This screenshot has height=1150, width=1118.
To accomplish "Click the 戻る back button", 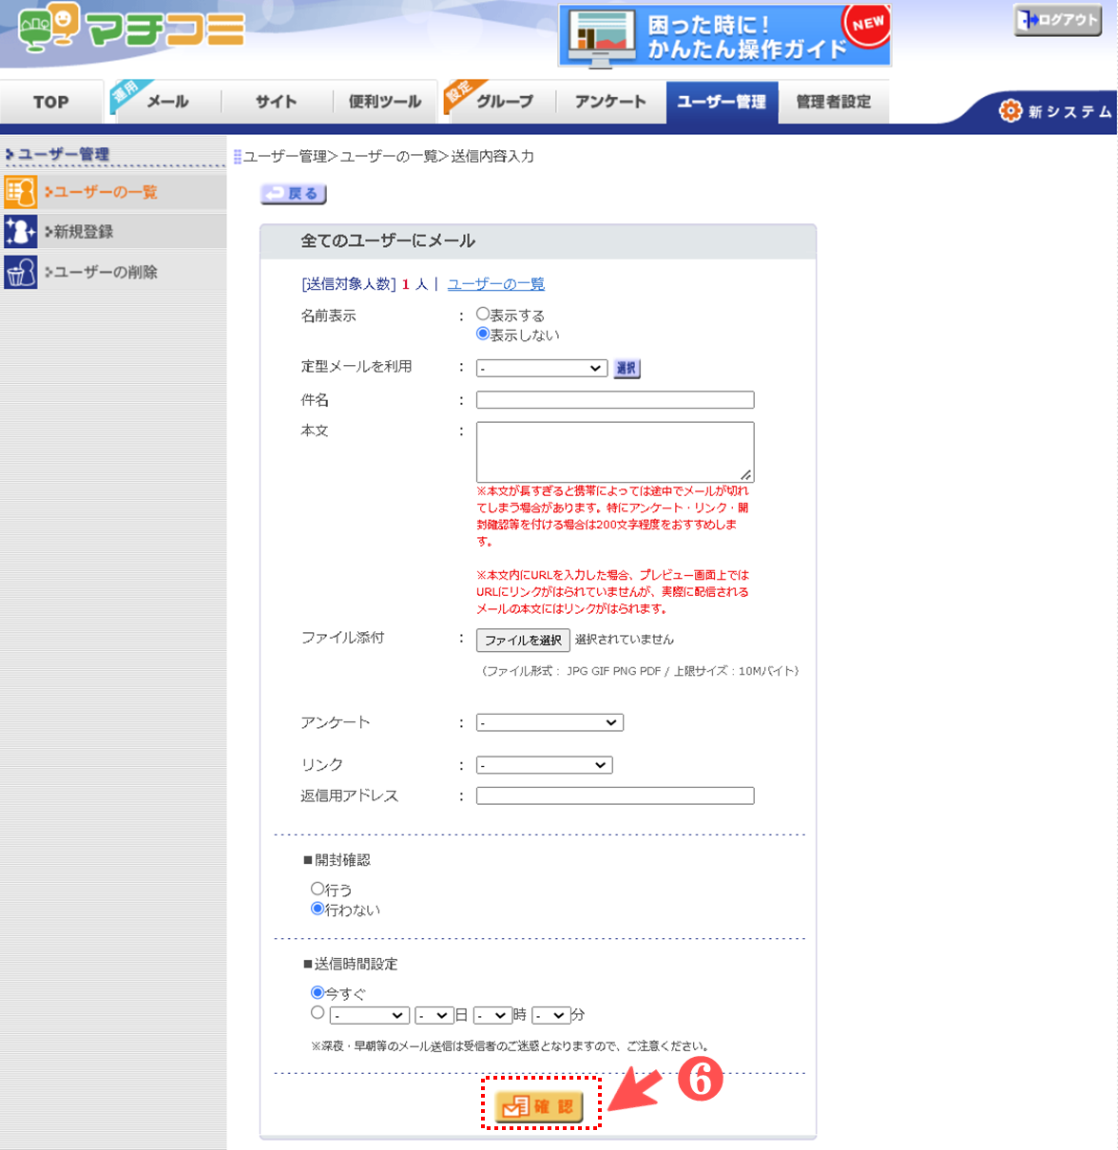I will (294, 194).
